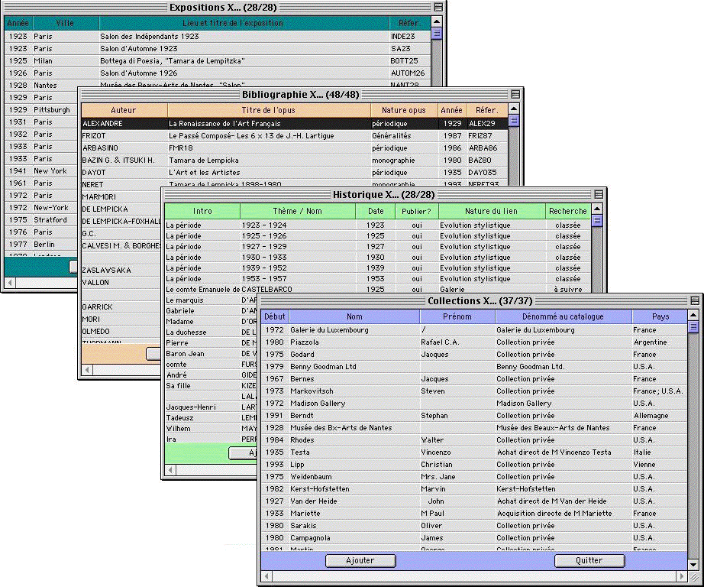Click scroll up arrow in Expositions window
704x587 pixels.
click(437, 21)
